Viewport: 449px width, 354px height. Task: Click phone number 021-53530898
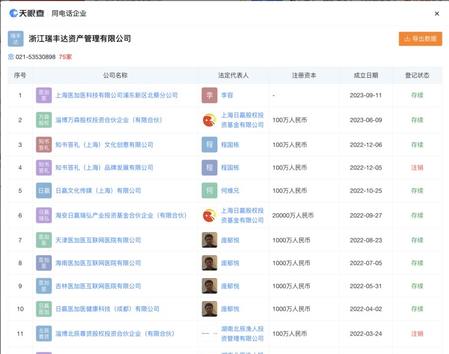click(x=35, y=57)
